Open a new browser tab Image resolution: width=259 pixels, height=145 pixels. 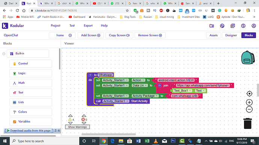(218, 3)
